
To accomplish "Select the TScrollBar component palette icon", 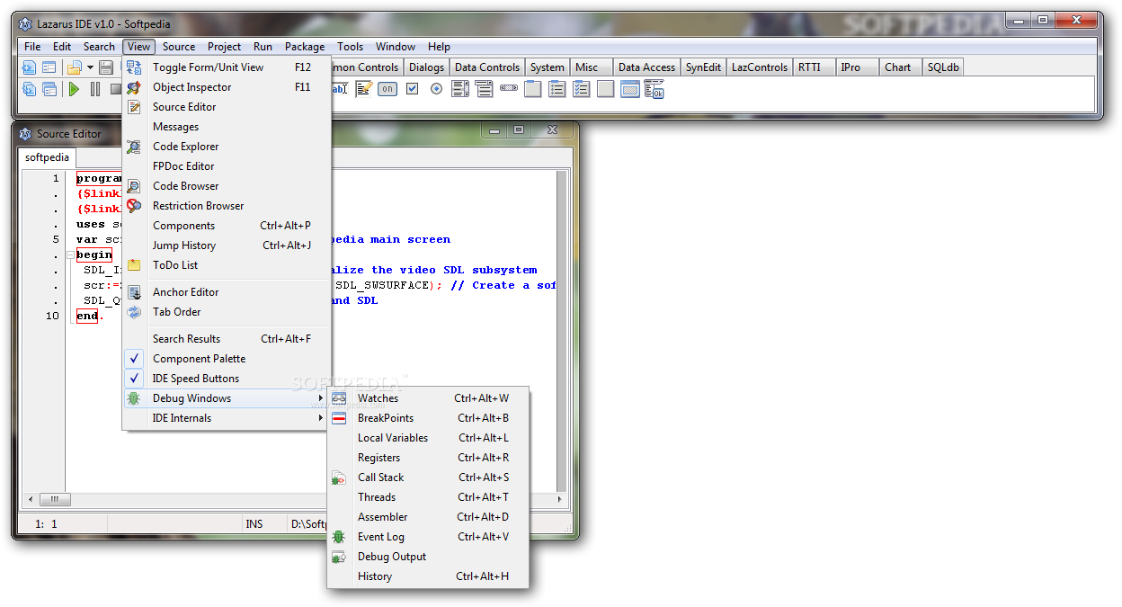I will tap(509, 89).
